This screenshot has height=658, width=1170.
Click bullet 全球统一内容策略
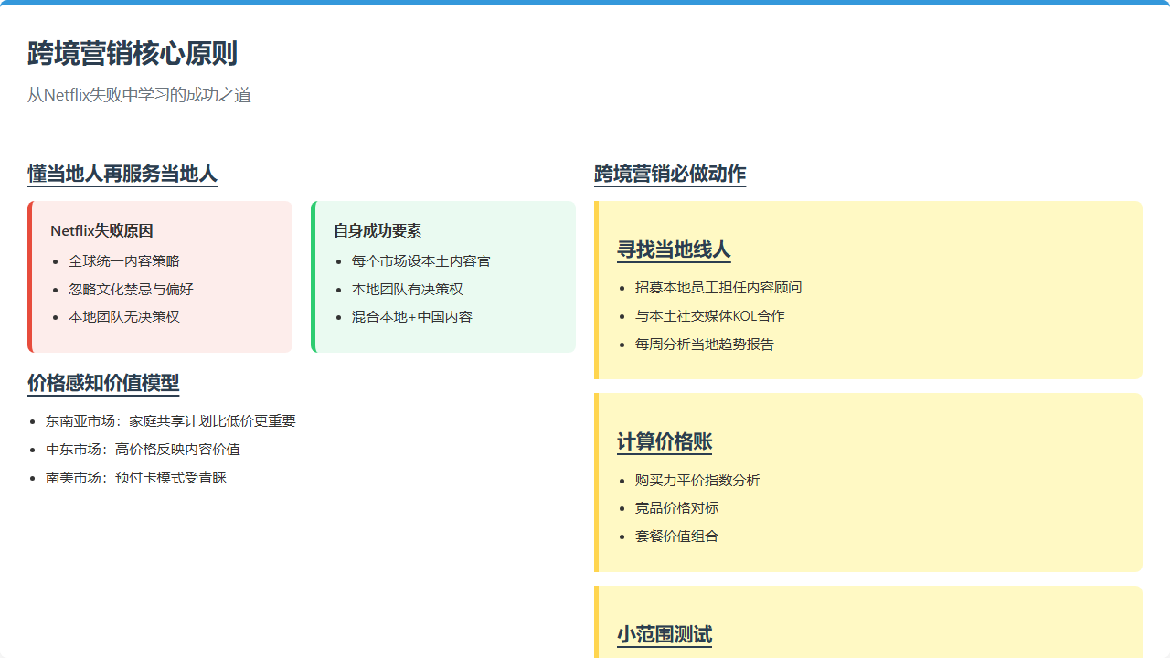(124, 261)
